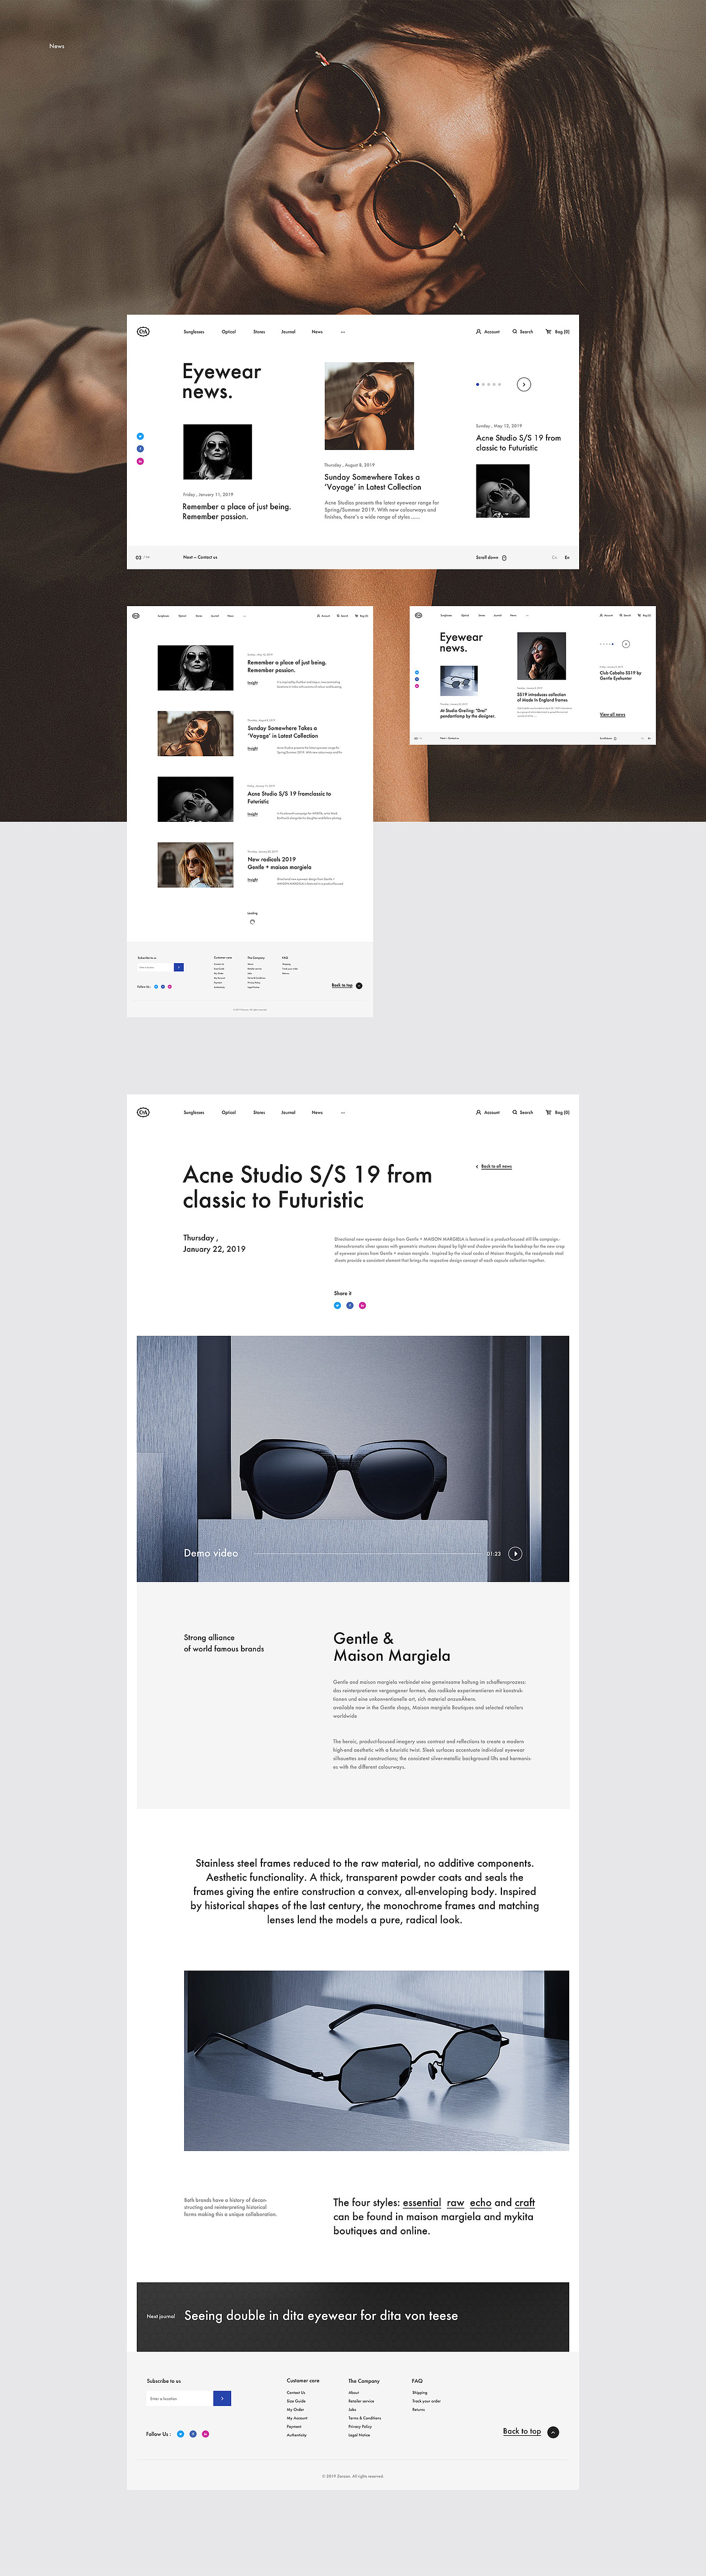Click the logo in the article page header
Viewport: 706px width, 2576px height.
coord(143,1112)
